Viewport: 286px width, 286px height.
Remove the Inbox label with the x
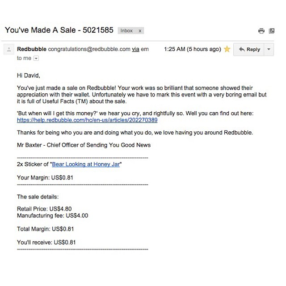[x=140, y=31]
